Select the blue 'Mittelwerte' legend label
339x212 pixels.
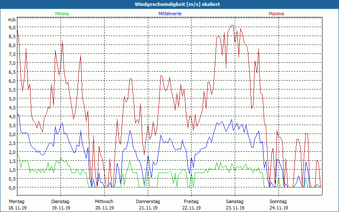(x=170, y=14)
